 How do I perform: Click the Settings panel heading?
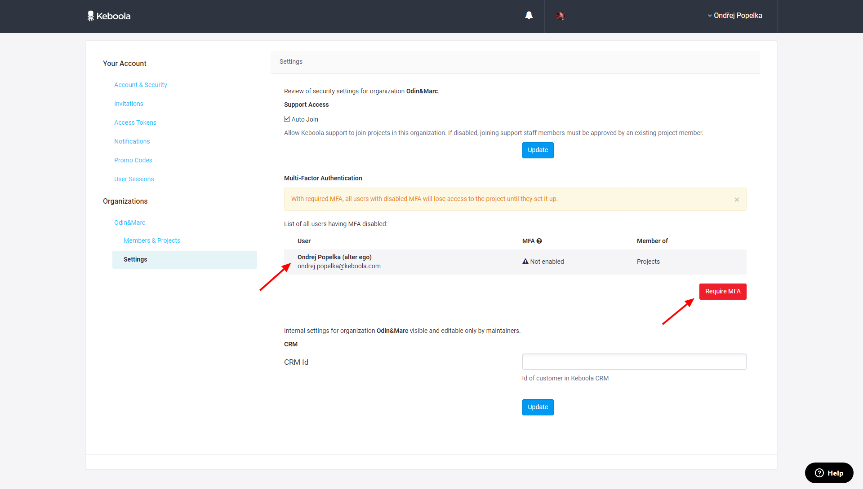pyautogui.click(x=291, y=61)
